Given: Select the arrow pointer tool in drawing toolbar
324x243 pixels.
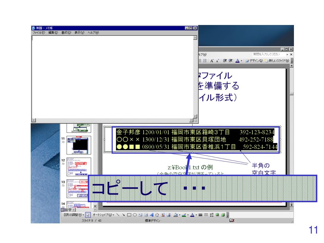Looking at the screenshot, I should point(88,215).
